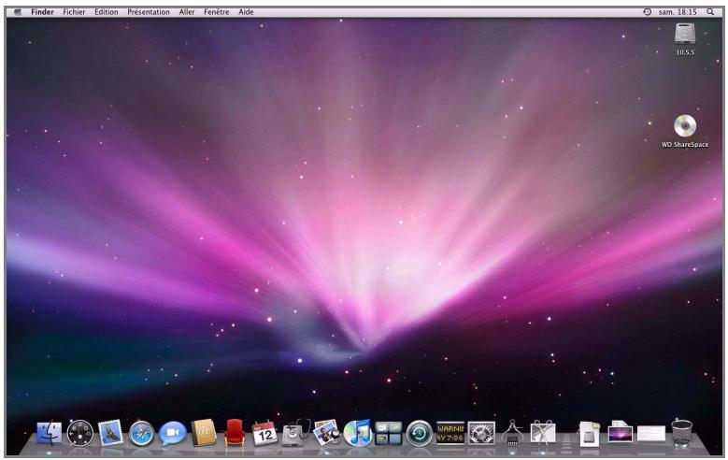Activate Spaces icon in the dock

click(388, 433)
